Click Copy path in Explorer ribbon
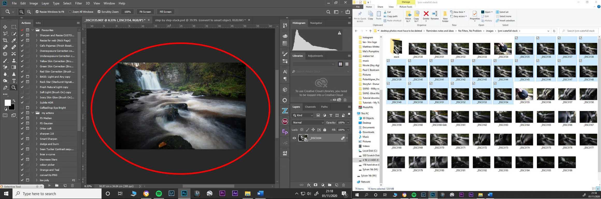 pyautogui.click(x=391, y=16)
